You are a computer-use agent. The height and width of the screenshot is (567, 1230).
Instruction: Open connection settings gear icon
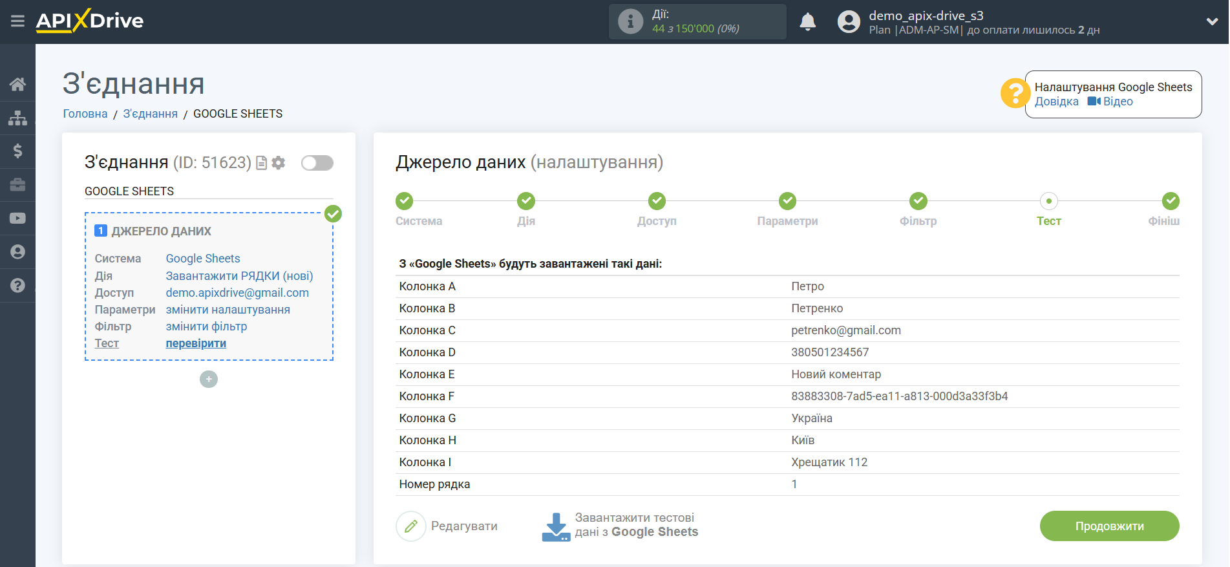(x=279, y=163)
